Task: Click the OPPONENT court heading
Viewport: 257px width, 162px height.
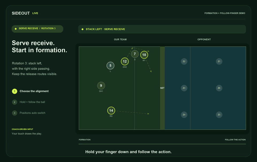Action: [x=204, y=39]
